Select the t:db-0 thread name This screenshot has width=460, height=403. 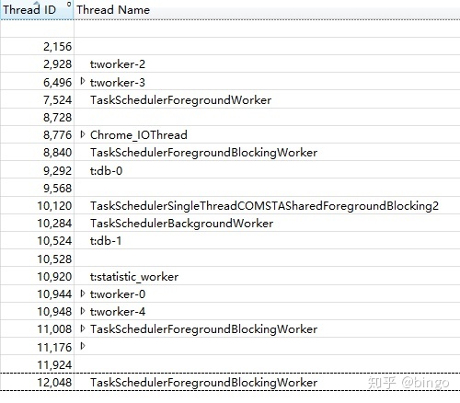pos(106,170)
